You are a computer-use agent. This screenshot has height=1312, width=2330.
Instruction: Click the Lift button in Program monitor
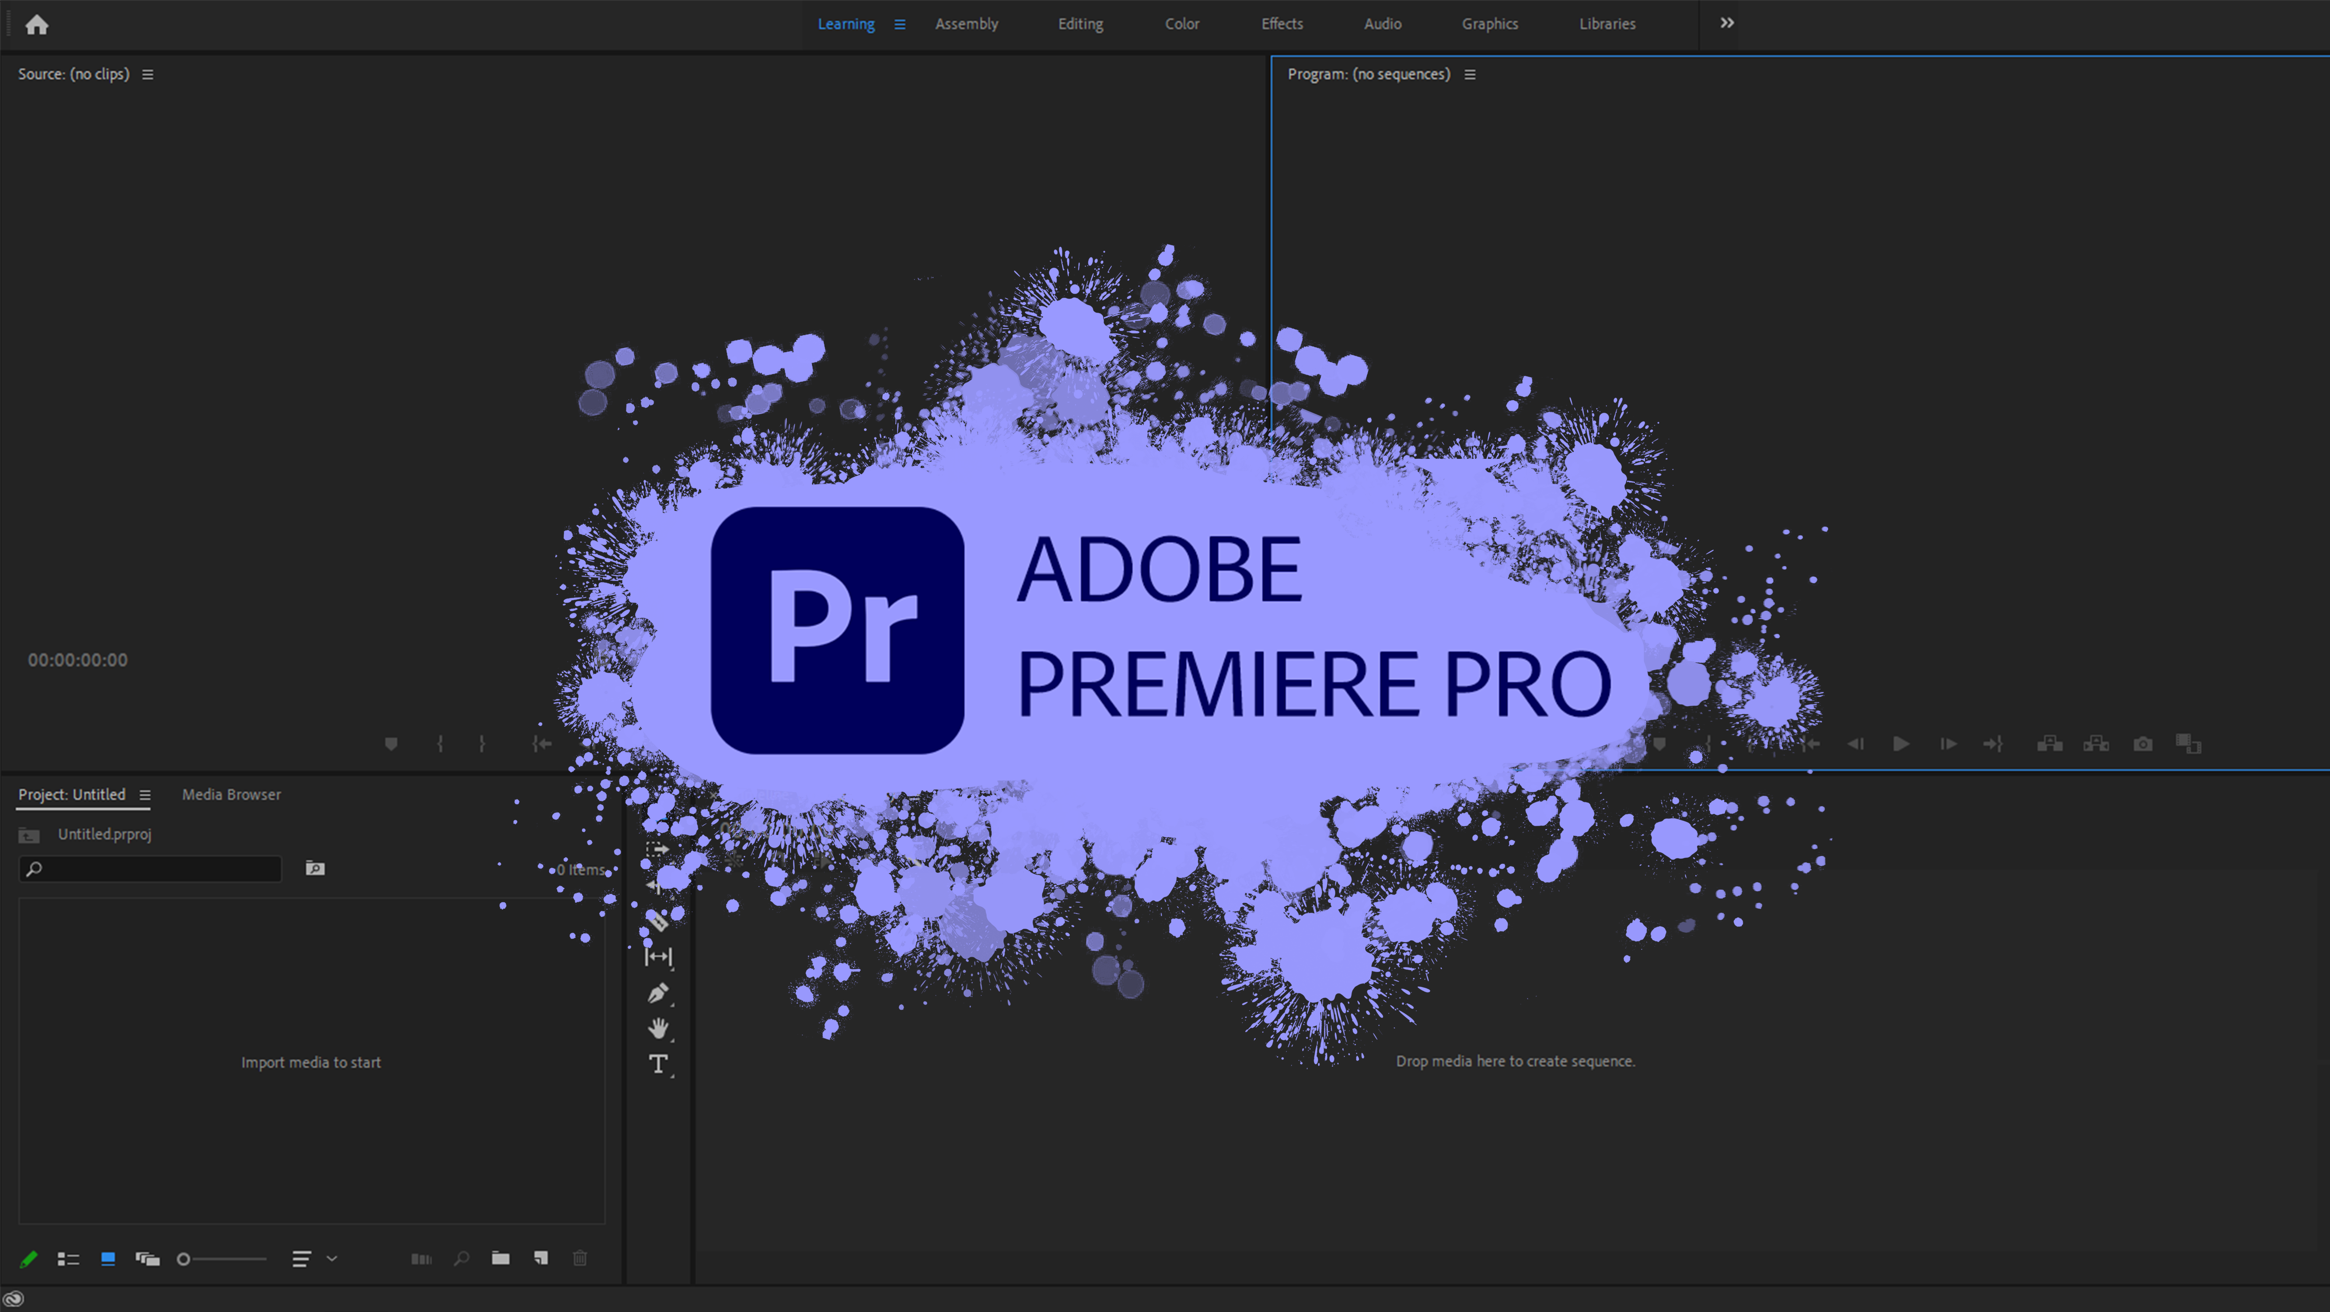coord(2049,744)
